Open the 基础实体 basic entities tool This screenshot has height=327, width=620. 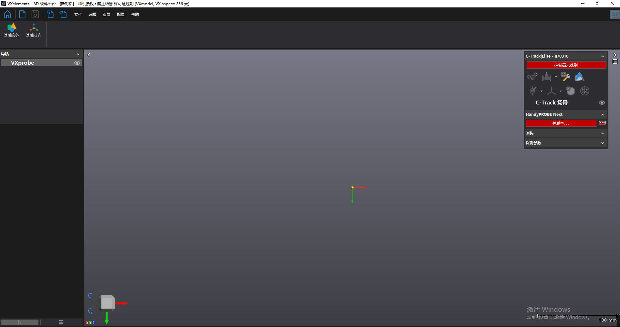12,30
